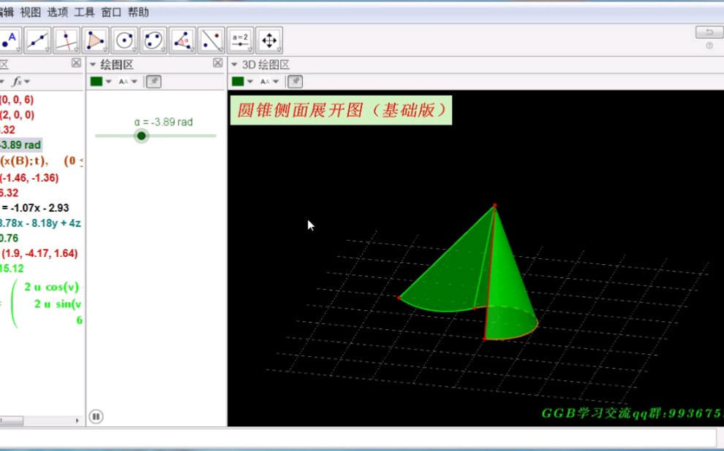The height and width of the screenshot is (451, 724).
Task: Select the Circle tool
Action: [124, 39]
